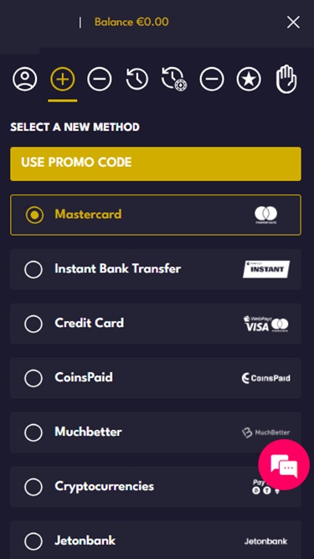This screenshot has width=314, height=559.
Task: Open the live chat bubble
Action: [x=284, y=464]
